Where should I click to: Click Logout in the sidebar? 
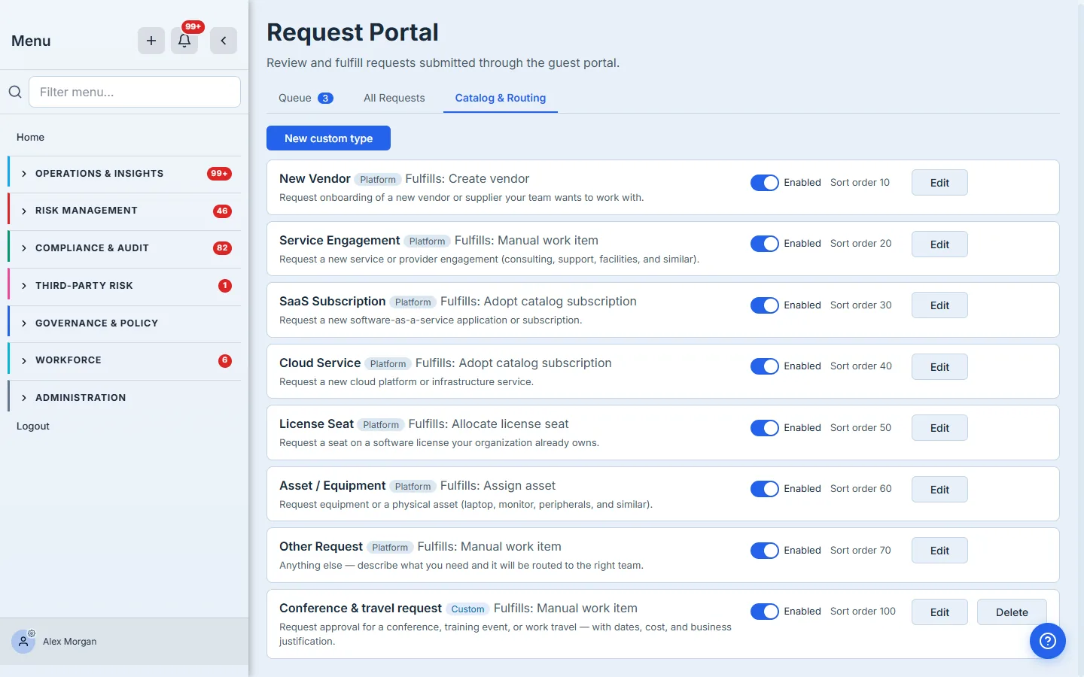[x=33, y=427]
